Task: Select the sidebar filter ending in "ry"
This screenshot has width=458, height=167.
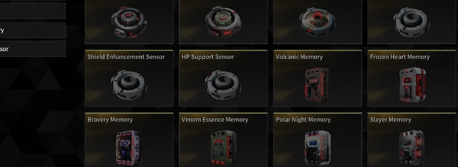Action: pos(33,30)
